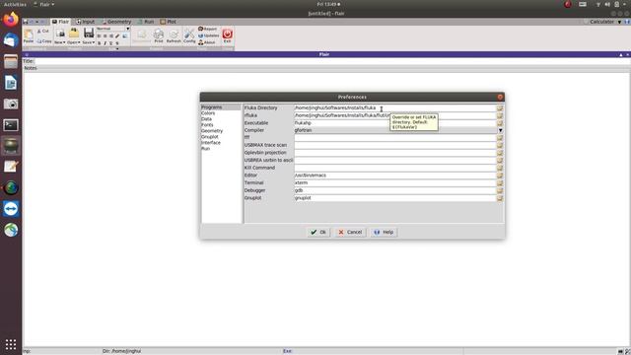The image size is (631, 355).
Task: Browse for the USBREA usrbin to ascii program
Action: tap(500, 160)
